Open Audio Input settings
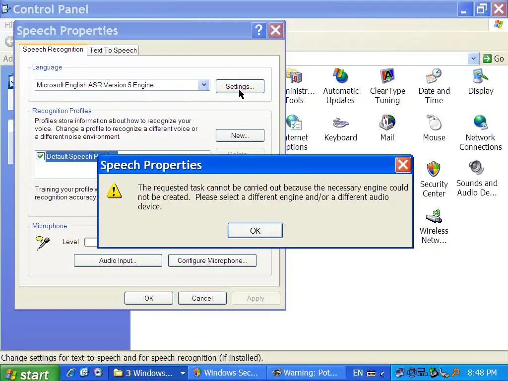508x381 pixels. point(118,260)
